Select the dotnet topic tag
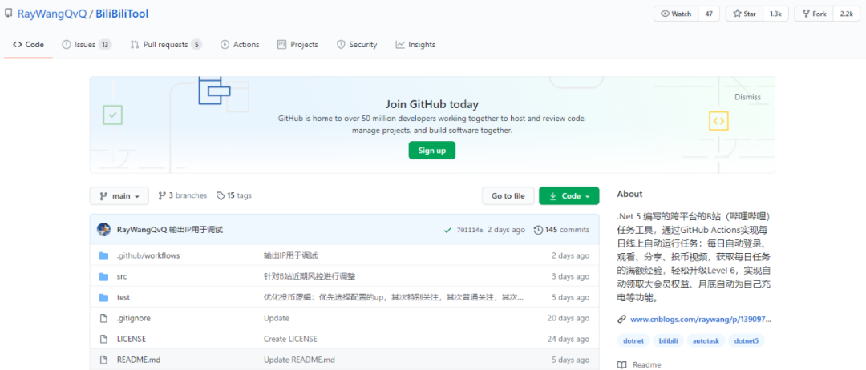866x370 pixels. point(633,341)
